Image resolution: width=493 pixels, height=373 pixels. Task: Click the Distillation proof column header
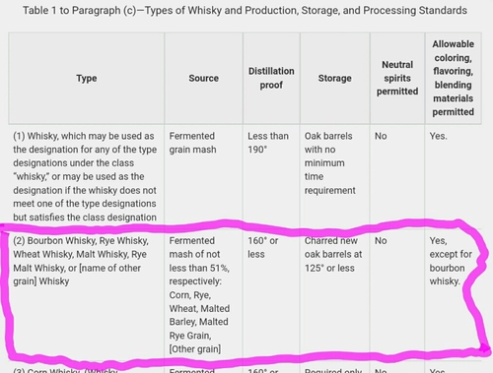tap(271, 78)
